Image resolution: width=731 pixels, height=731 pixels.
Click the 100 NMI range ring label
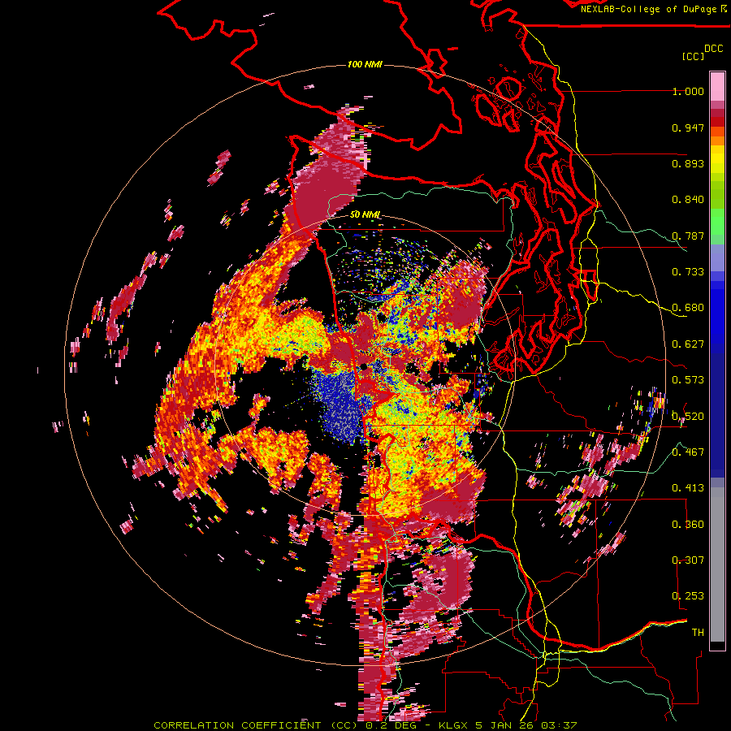pyautogui.click(x=365, y=64)
